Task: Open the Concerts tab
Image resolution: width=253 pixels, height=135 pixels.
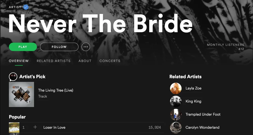Action: point(110,61)
